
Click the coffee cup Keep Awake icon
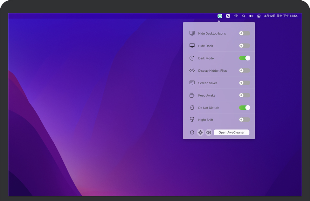192,95
